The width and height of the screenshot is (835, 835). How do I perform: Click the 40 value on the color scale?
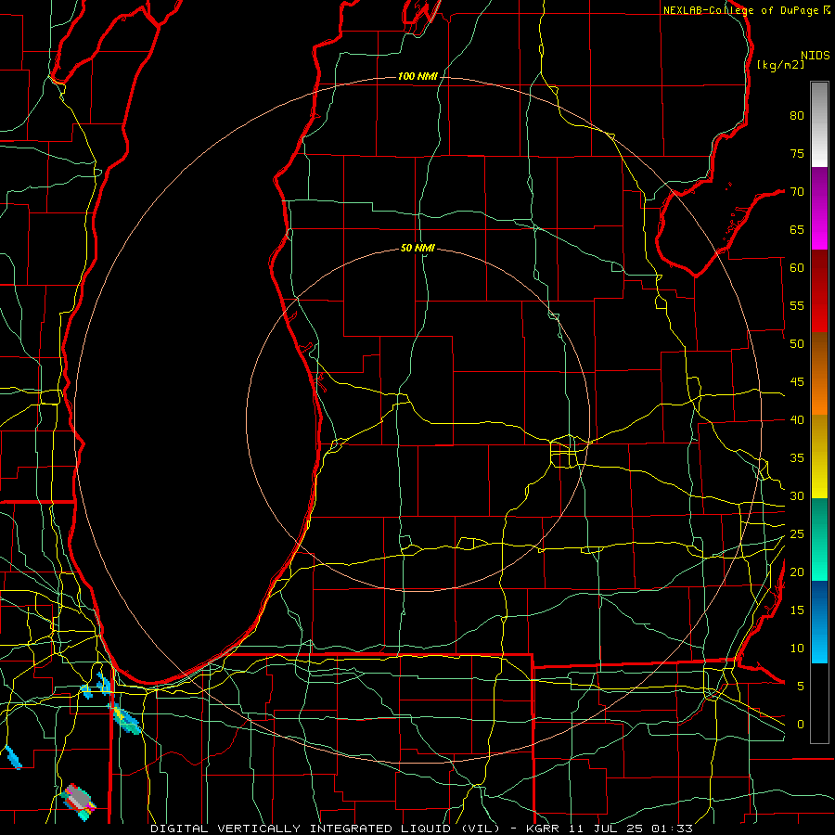coord(797,419)
